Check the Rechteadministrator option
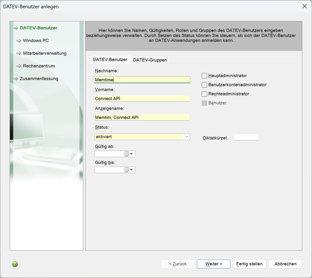 tap(204, 94)
